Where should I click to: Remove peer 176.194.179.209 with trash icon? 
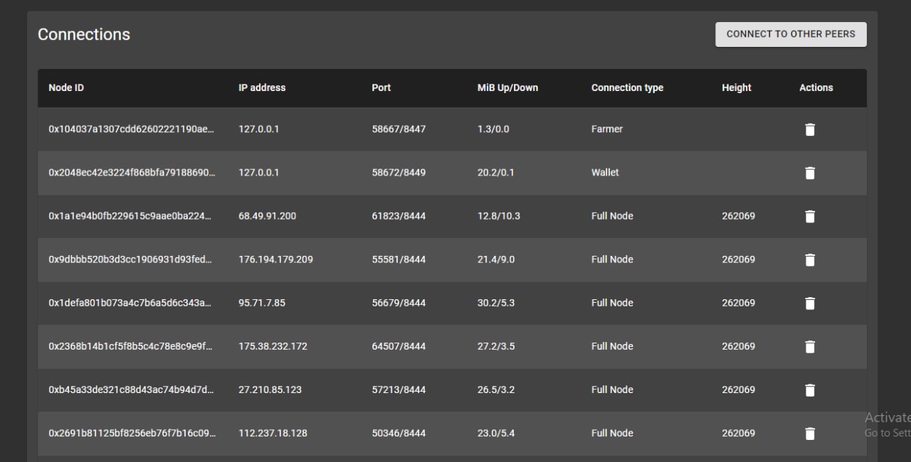point(809,259)
